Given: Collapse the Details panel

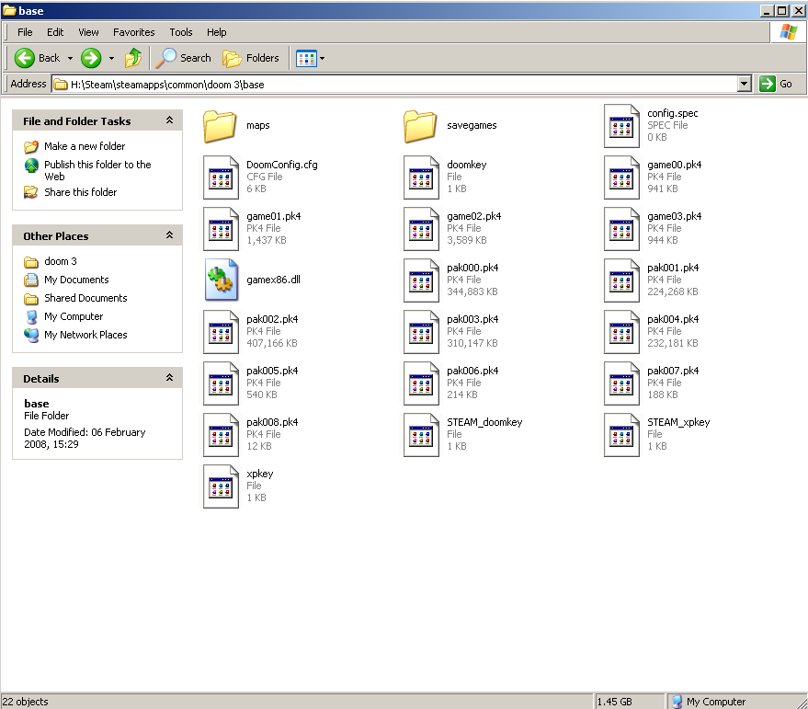Looking at the screenshot, I should 169,377.
